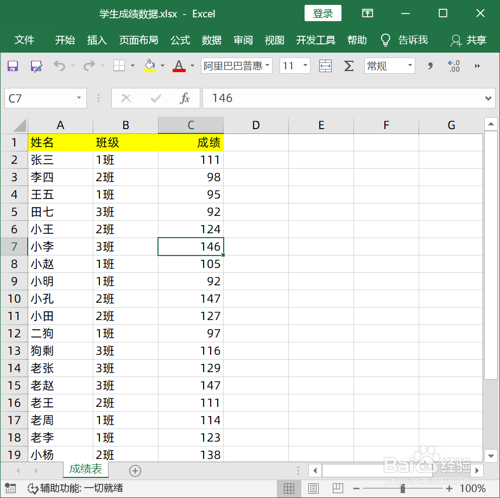Open the 数据 ribbon tab

coord(211,40)
